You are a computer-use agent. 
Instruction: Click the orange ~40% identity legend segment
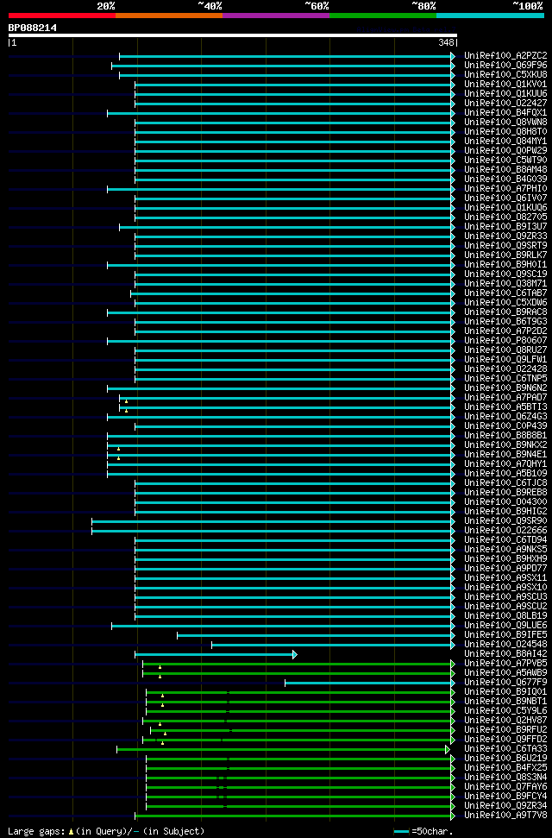169,16
